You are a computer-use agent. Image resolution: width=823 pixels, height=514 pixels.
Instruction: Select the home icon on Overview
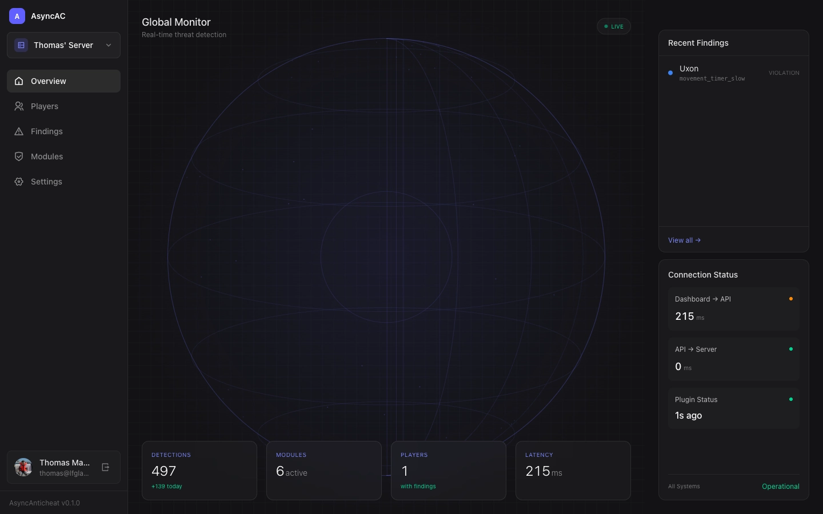[19, 81]
